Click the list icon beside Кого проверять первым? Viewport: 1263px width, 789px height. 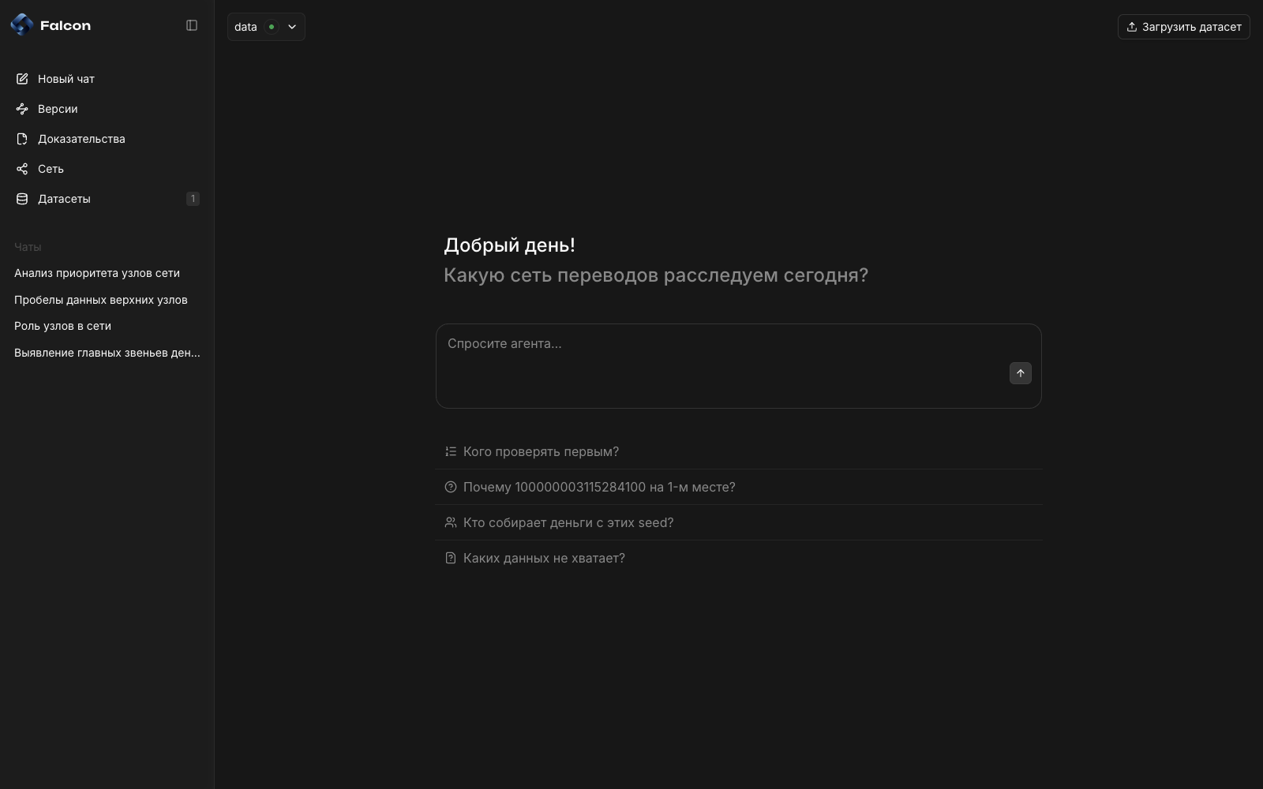(451, 451)
